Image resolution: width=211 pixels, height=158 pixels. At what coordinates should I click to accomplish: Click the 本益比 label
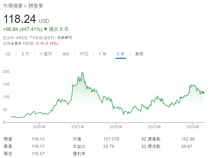(x=79, y=146)
